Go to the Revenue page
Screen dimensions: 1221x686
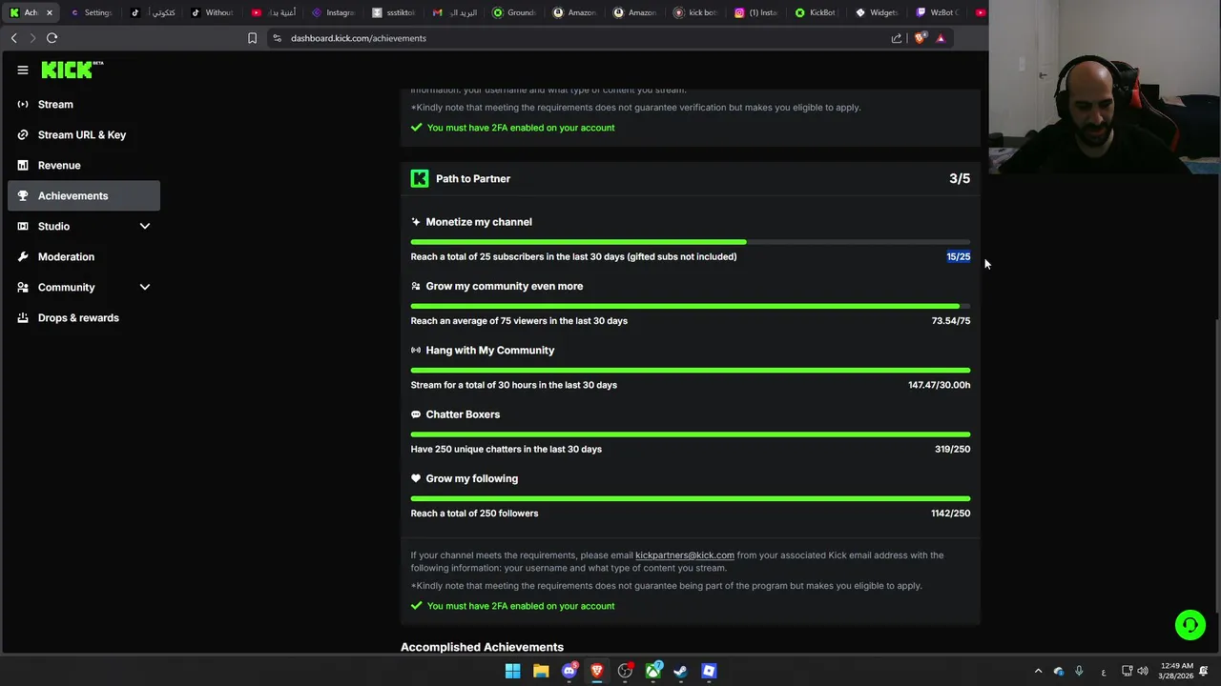[84, 165]
